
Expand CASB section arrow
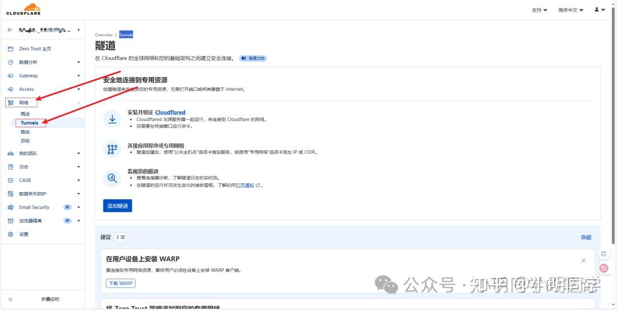pos(79,180)
